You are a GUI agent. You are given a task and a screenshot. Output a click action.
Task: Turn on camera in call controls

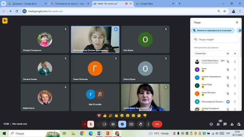pos(104,124)
